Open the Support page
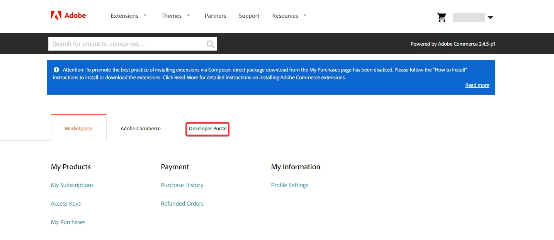Viewport: 554px width, 240px height. [249, 16]
